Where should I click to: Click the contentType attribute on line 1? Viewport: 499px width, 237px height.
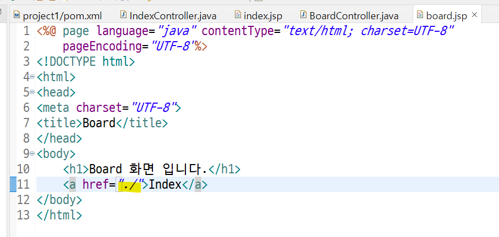point(238,31)
